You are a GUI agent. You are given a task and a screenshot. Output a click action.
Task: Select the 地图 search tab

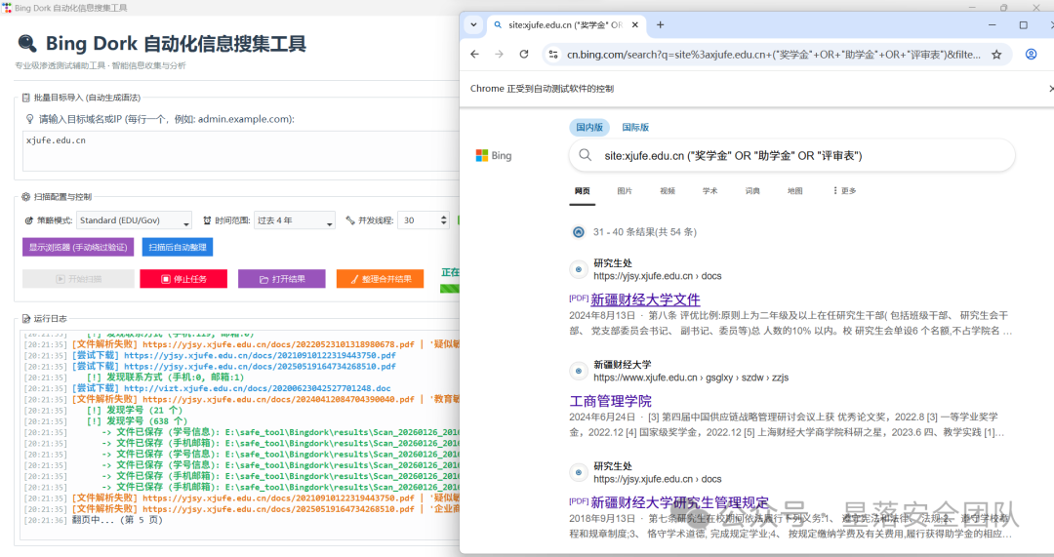click(x=794, y=191)
